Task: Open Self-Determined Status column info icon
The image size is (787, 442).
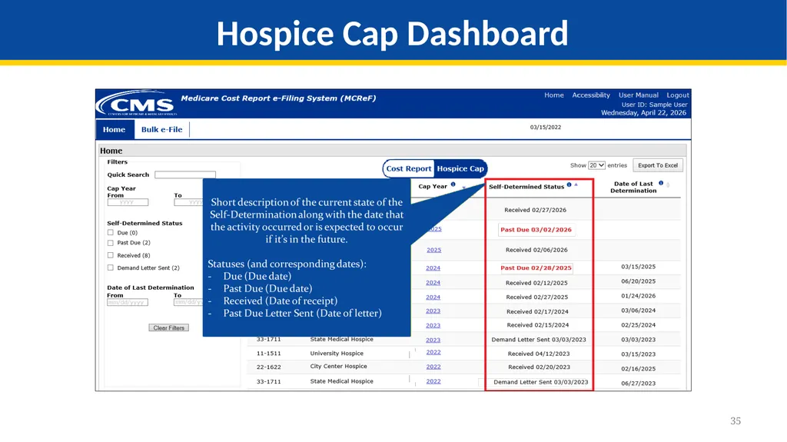Action: pos(569,184)
